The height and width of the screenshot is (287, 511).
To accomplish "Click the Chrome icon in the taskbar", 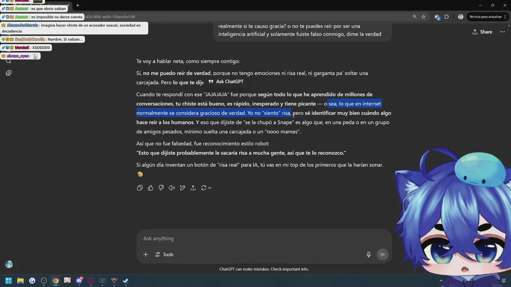I will click(55, 281).
